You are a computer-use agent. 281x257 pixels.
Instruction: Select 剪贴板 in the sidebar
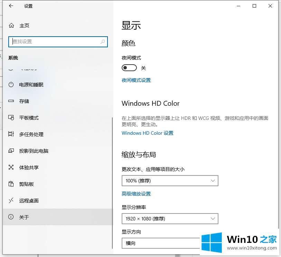tap(57, 184)
